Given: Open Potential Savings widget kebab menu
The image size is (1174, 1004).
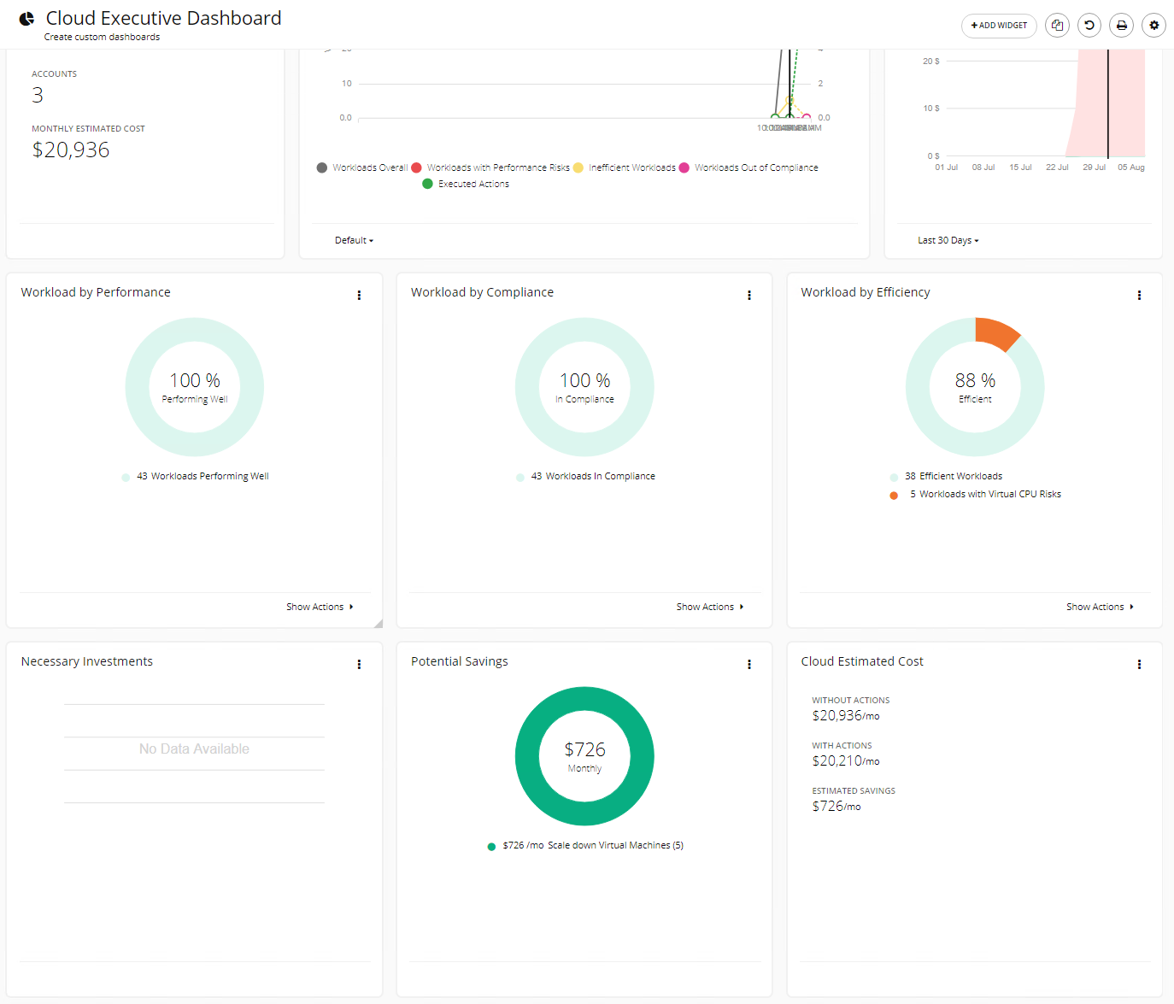Looking at the screenshot, I should pyautogui.click(x=749, y=664).
